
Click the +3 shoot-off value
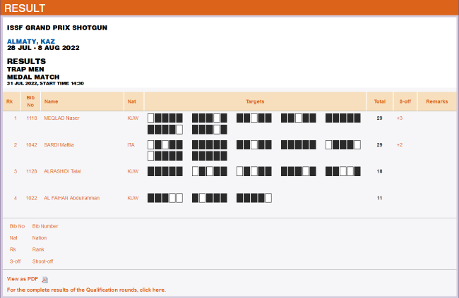(x=400, y=118)
